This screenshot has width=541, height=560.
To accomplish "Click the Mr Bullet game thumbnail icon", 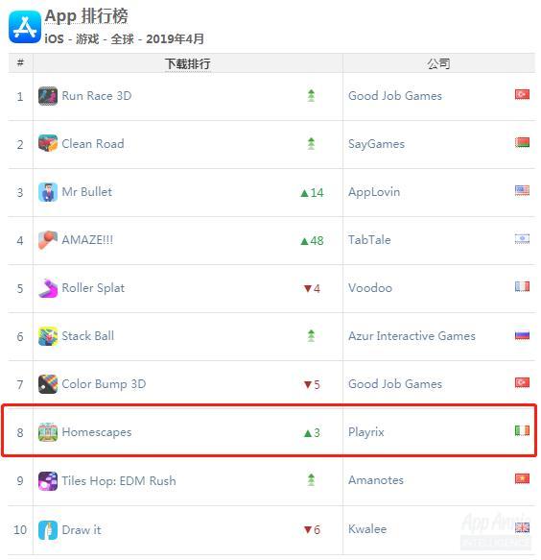I will click(x=48, y=192).
